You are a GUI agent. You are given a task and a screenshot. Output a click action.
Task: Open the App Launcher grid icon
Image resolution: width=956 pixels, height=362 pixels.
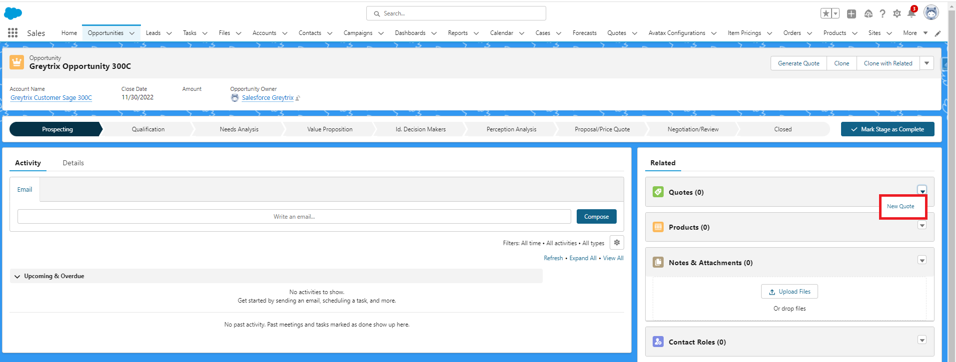tap(13, 32)
